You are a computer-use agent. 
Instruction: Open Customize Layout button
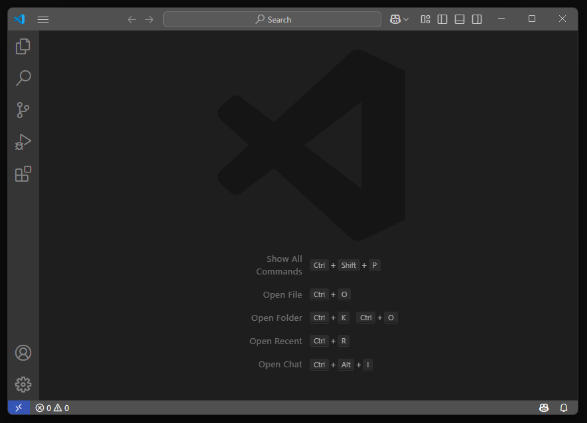425,19
